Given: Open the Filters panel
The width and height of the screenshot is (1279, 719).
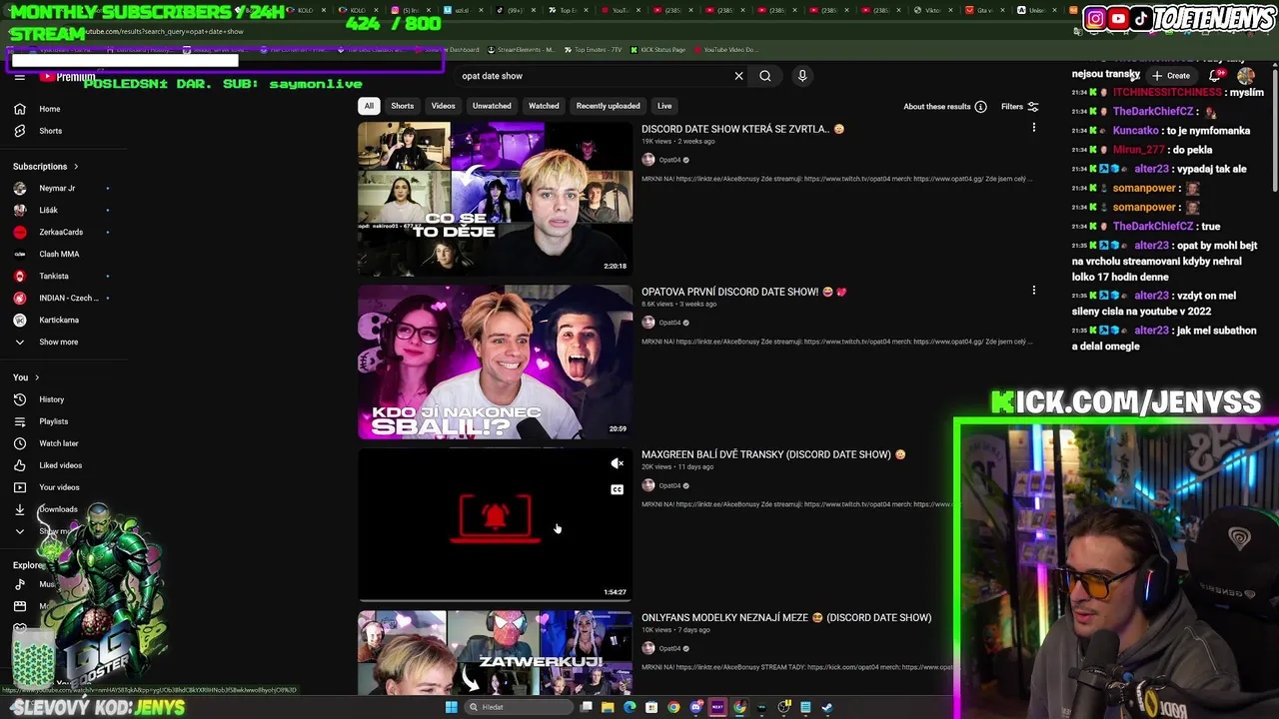Looking at the screenshot, I should 1020,107.
